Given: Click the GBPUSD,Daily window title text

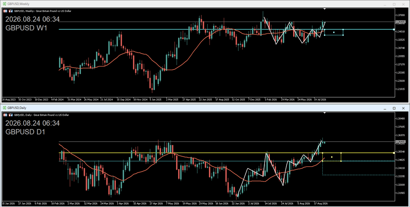Looking at the screenshot, I should point(17,108).
